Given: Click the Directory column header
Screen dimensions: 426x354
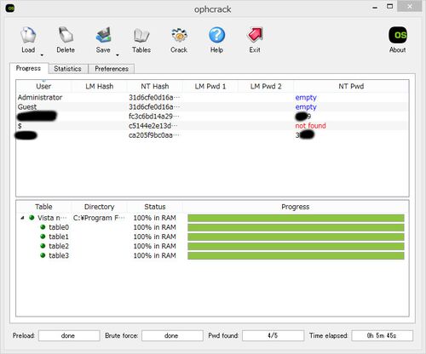Looking at the screenshot, I should [x=100, y=207].
